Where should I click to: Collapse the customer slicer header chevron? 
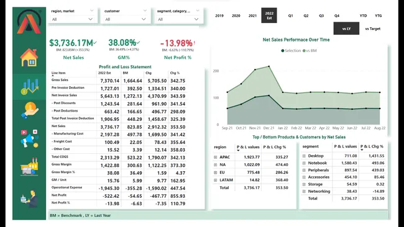[145, 11]
